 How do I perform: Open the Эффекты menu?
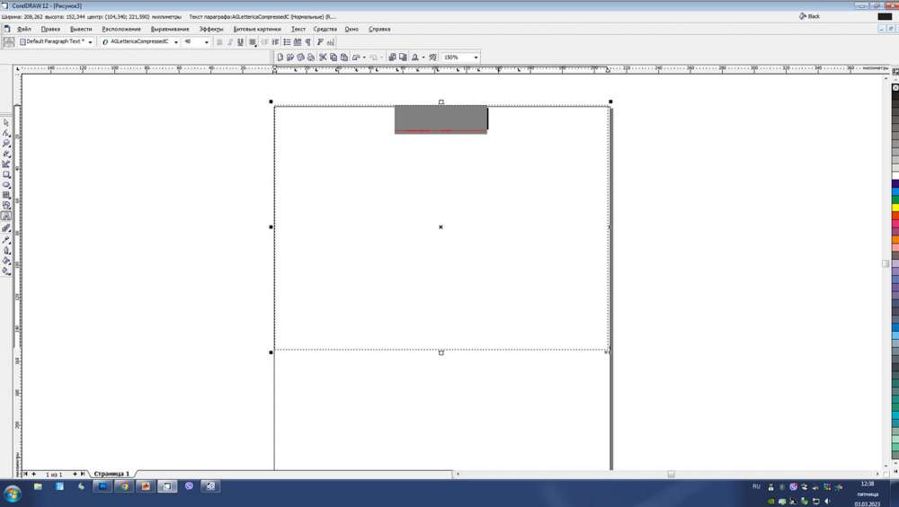pos(211,29)
